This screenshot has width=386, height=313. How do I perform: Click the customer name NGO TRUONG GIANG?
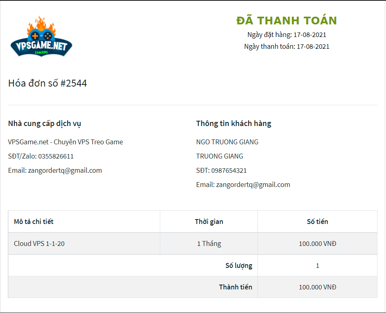(227, 142)
